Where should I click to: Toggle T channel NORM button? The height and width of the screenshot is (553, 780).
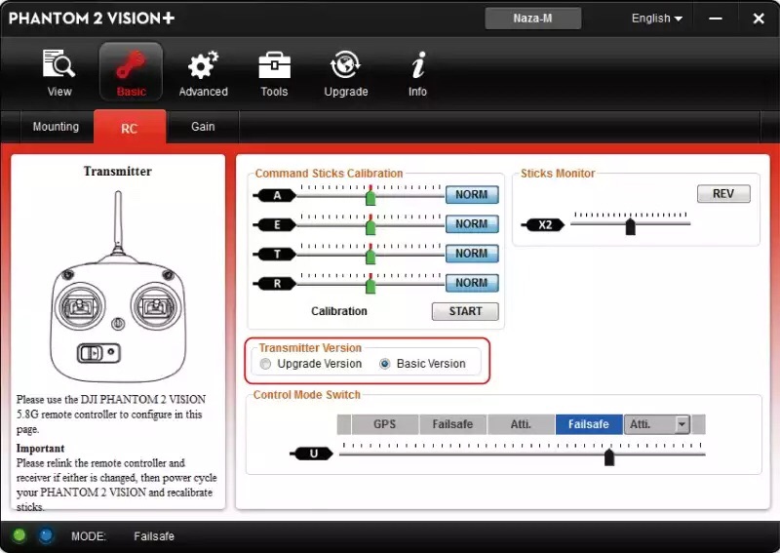pyautogui.click(x=472, y=254)
